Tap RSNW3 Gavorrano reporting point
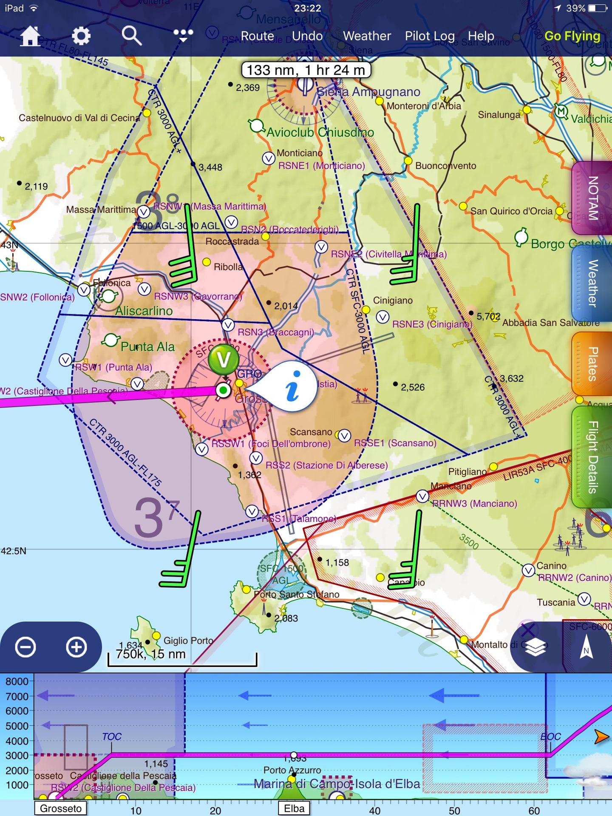This screenshot has width=612, height=816. 144,289
